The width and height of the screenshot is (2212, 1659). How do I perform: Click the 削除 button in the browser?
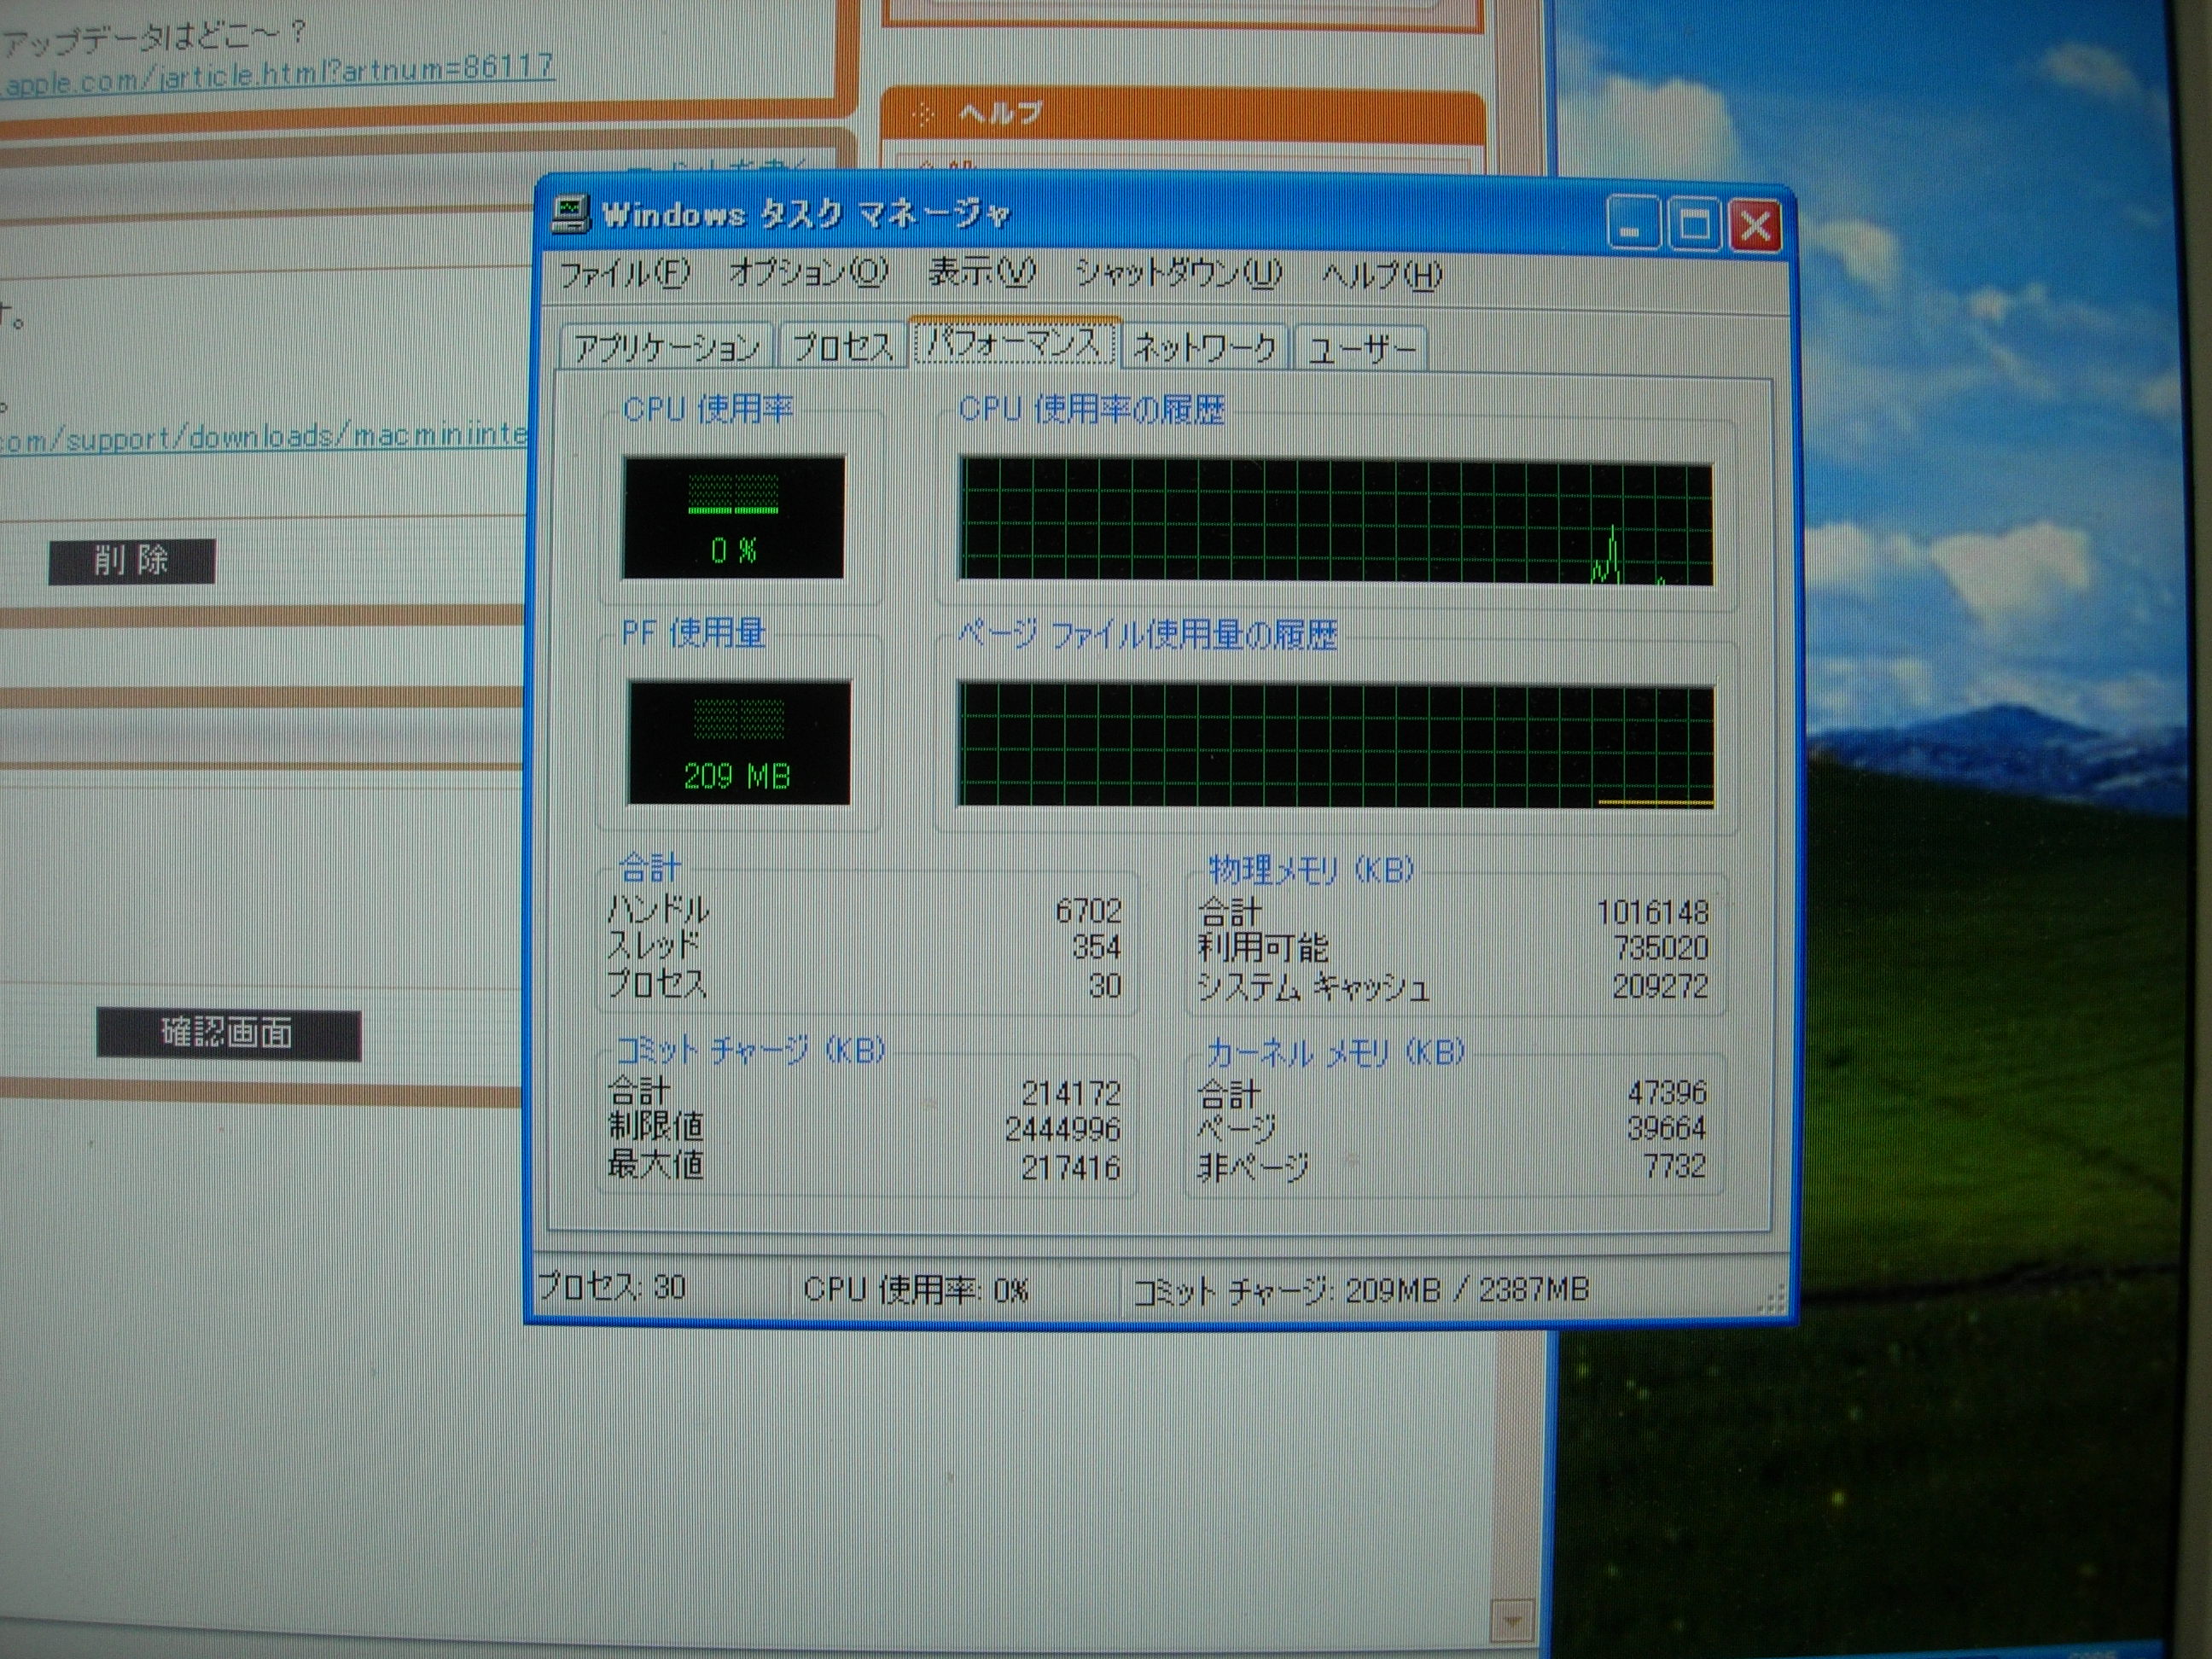[132, 561]
